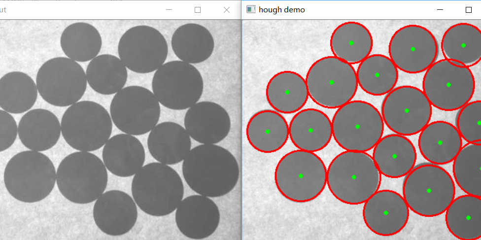This screenshot has height=240, width=481.
Task: Click green dot of top-right corner detected circle
Action: pos(463,45)
